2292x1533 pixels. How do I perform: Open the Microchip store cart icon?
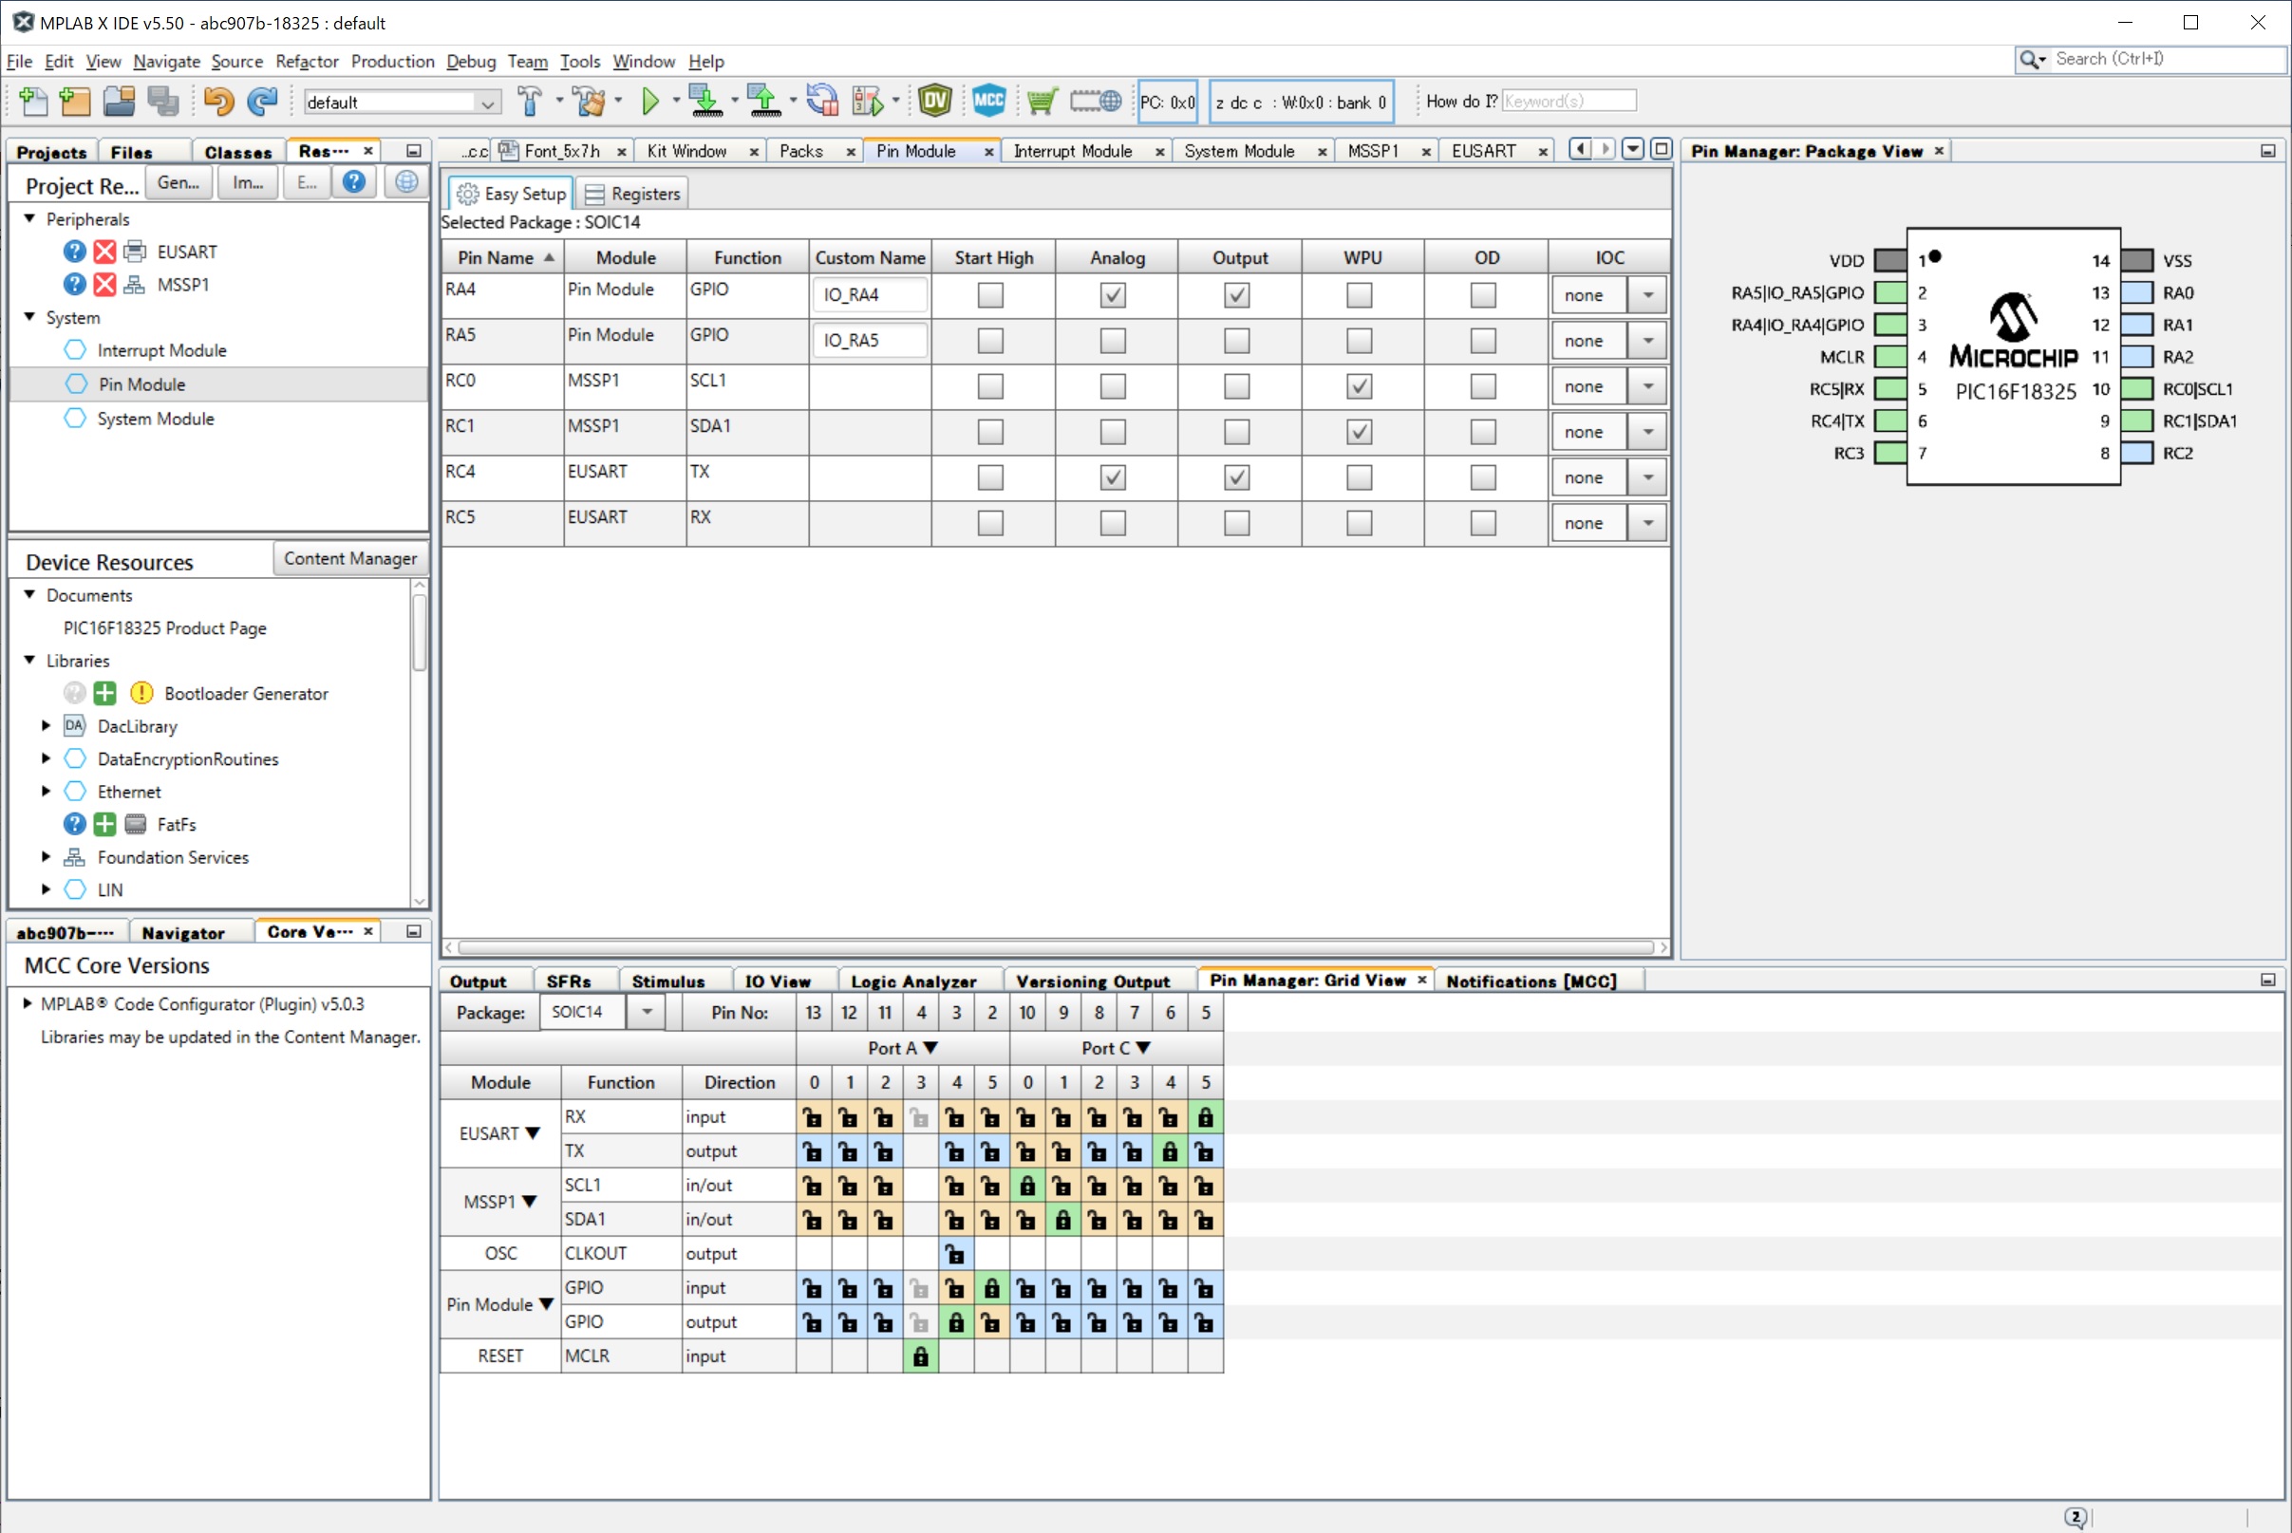tap(1043, 101)
